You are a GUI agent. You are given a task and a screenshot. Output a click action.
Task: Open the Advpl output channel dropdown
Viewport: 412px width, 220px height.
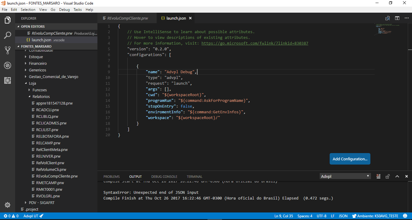tap(345, 176)
